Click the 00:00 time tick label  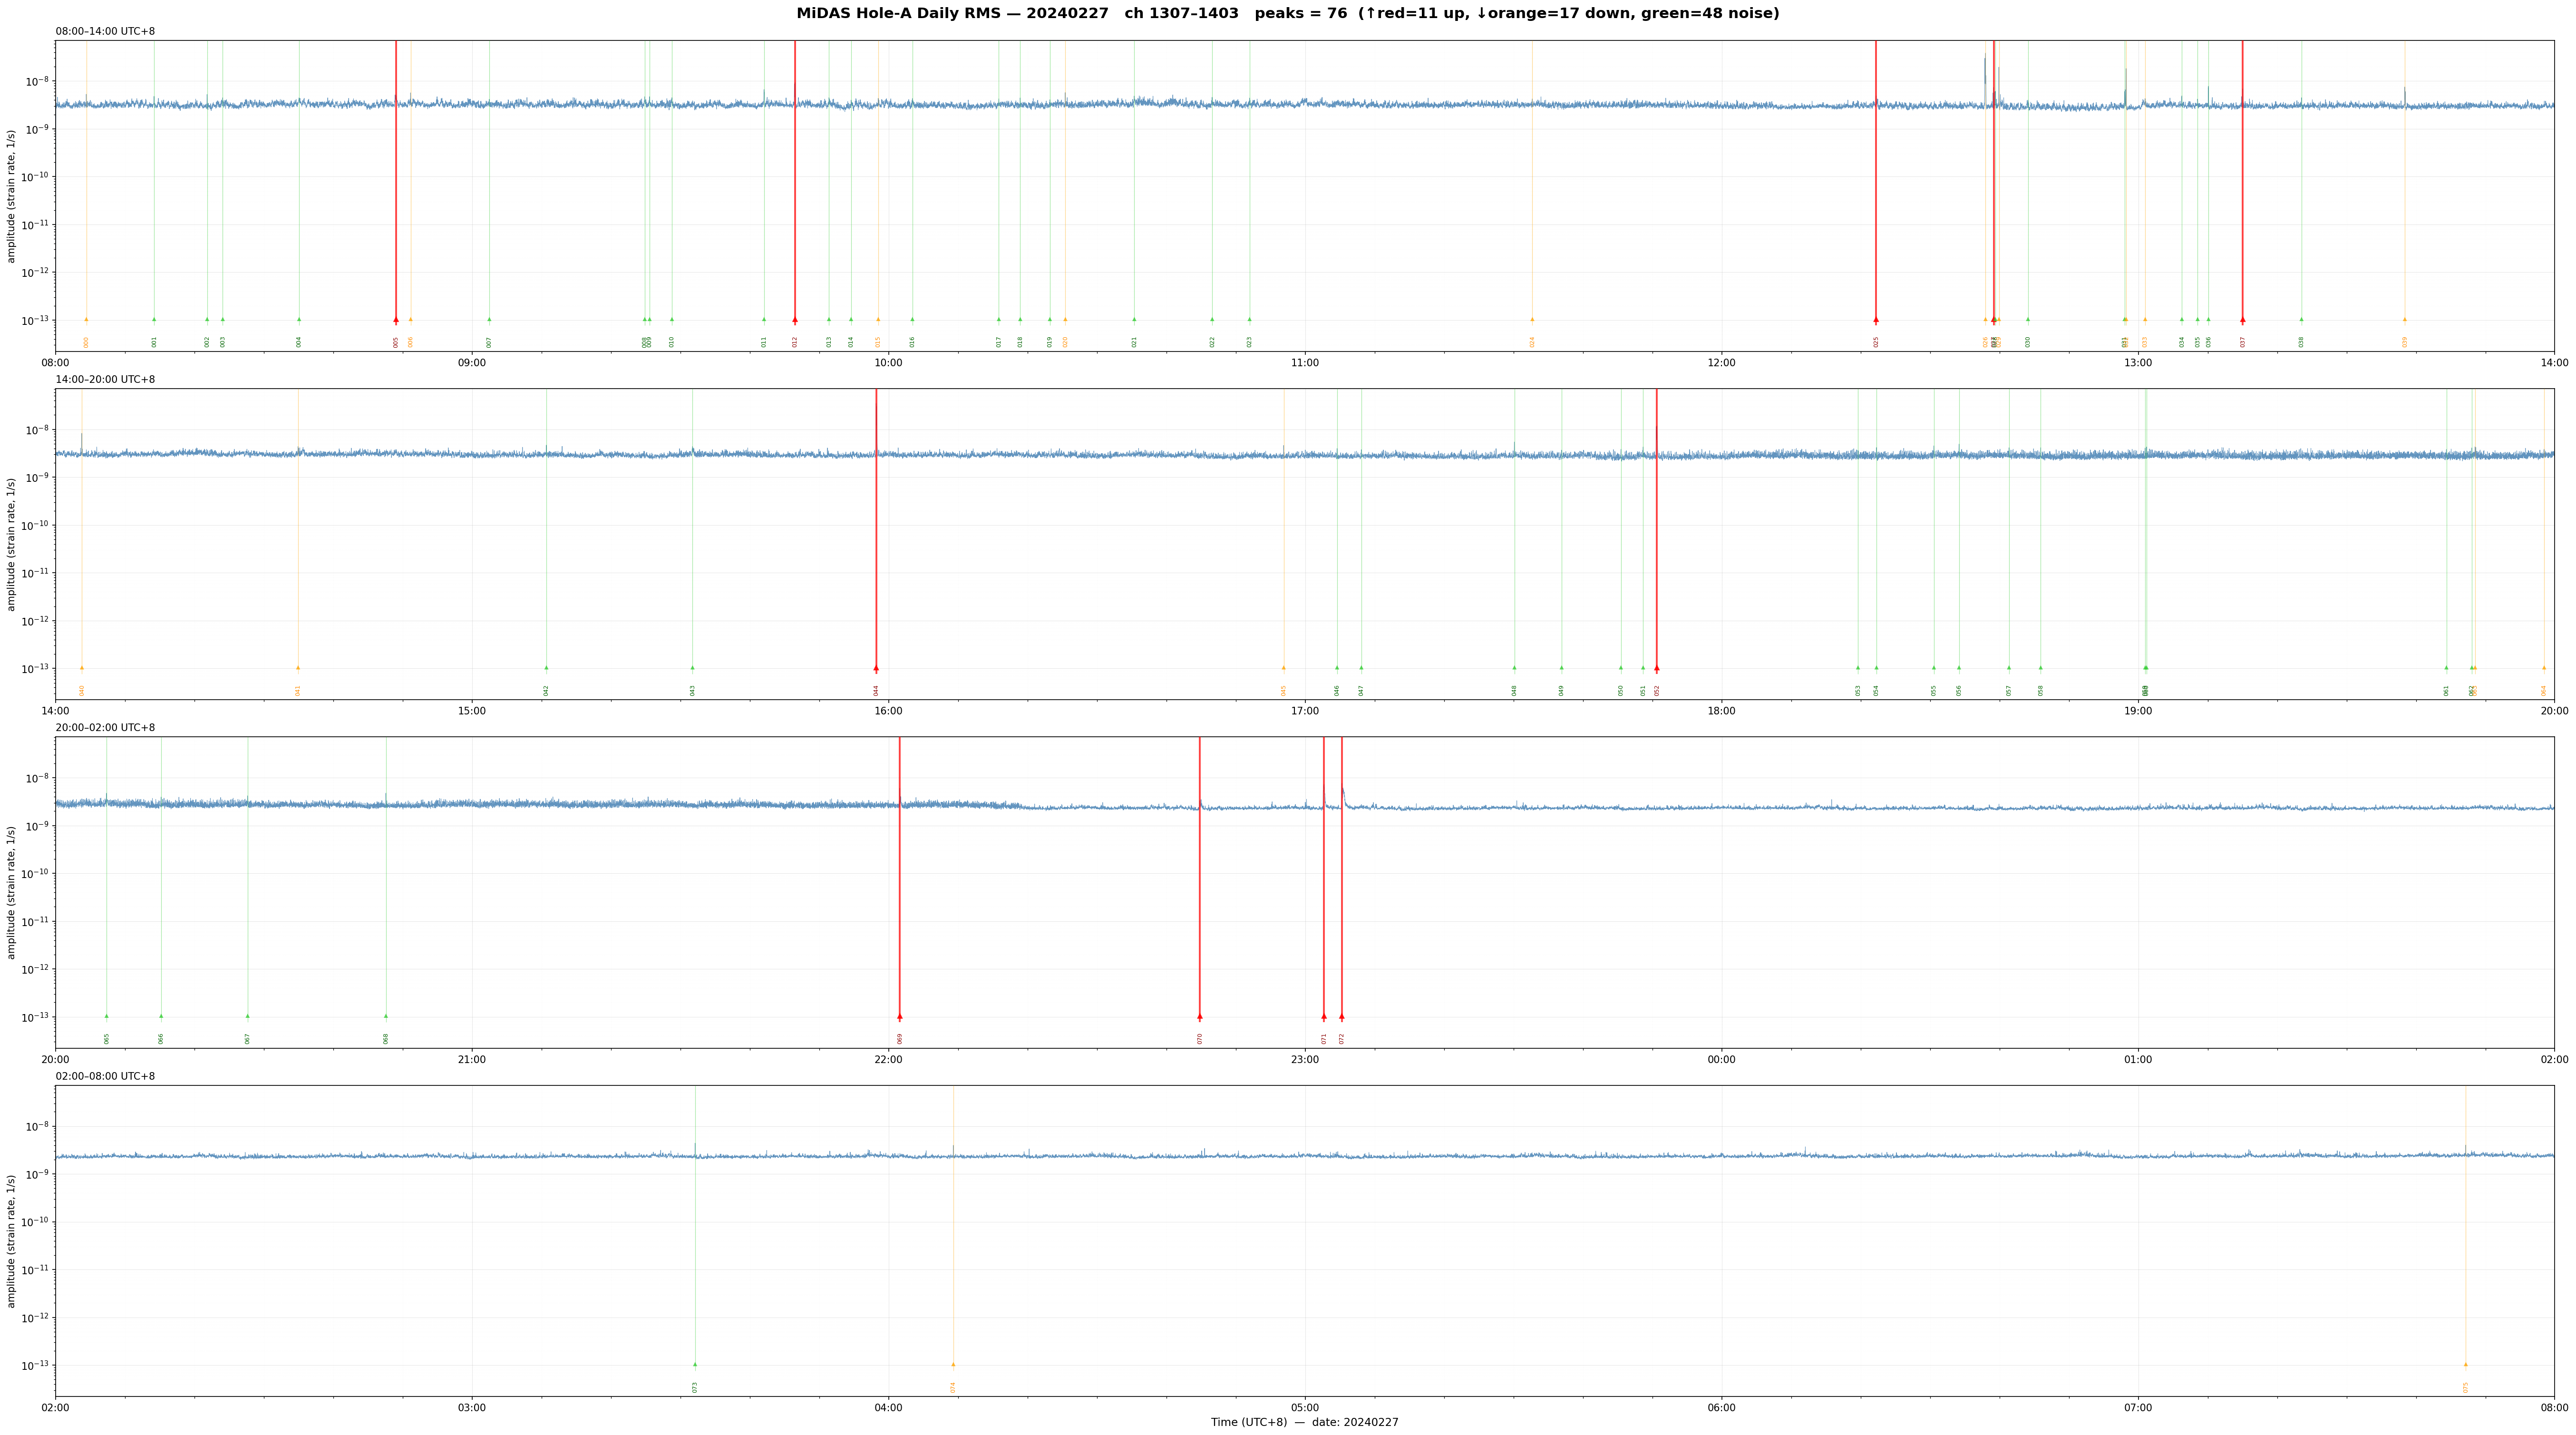pos(1721,1060)
